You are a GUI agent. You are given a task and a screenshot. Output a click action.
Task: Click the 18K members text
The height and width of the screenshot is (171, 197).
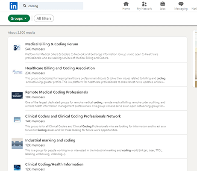tap(35, 97)
